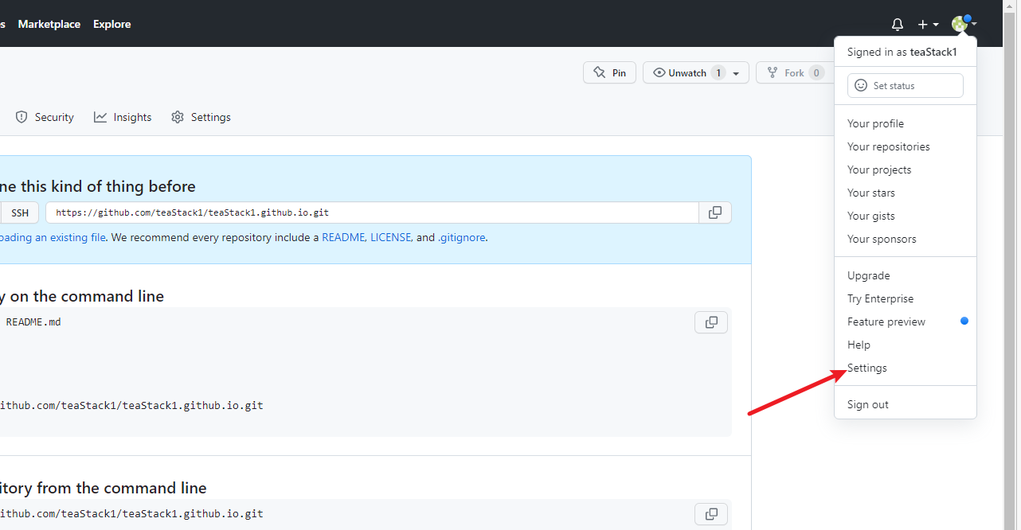This screenshot has width=1021, height=530.
Task: Click the Fork button
Action: (x=794, y=72)
